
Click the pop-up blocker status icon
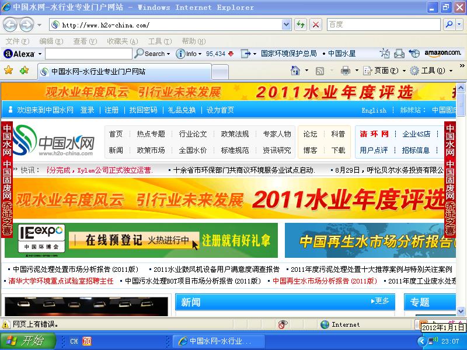point(283,324)
